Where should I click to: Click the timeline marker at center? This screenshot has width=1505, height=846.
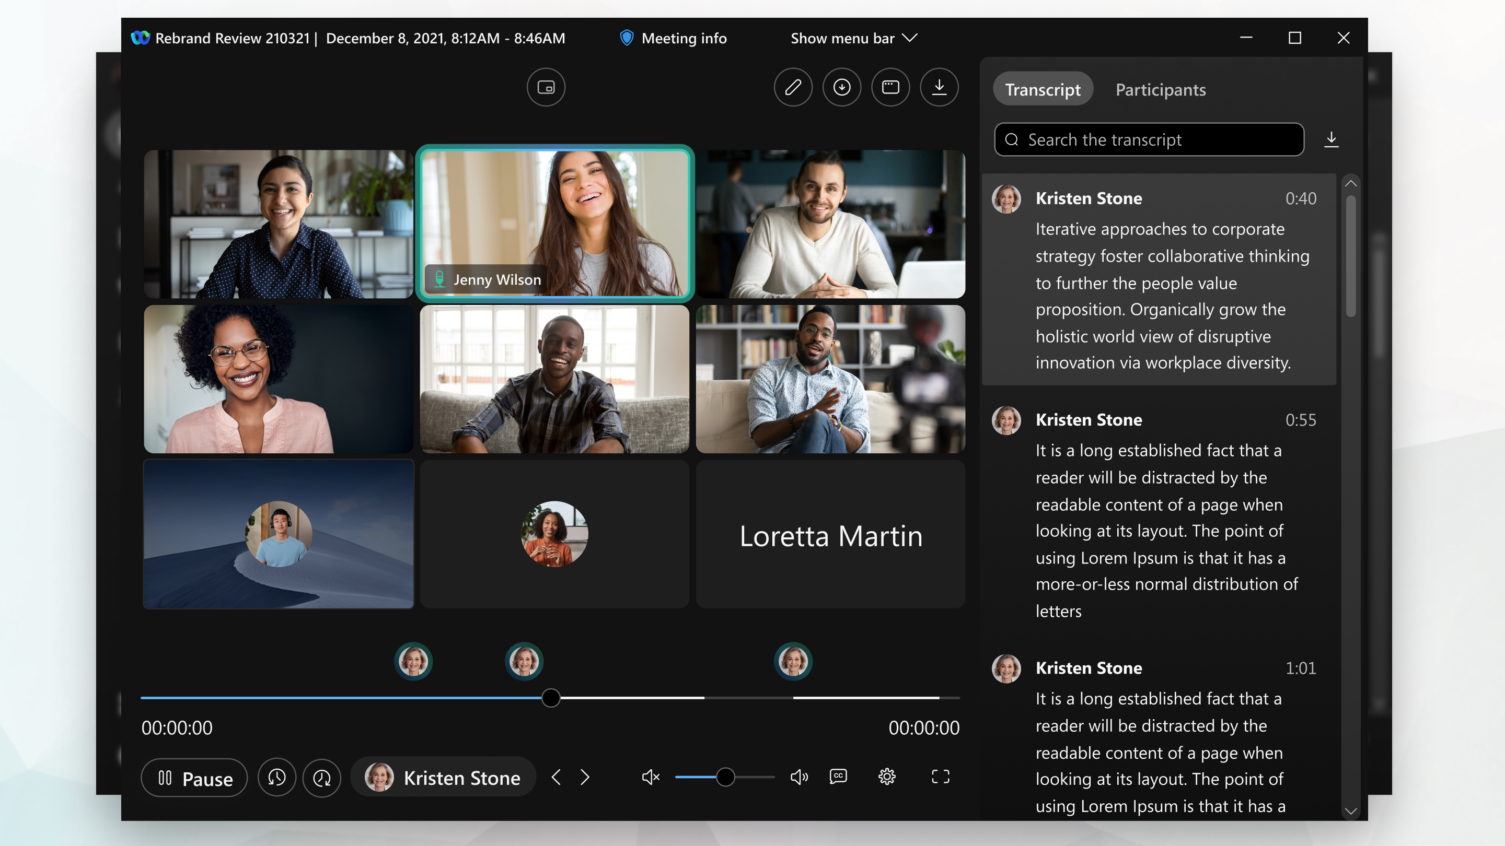523,661
